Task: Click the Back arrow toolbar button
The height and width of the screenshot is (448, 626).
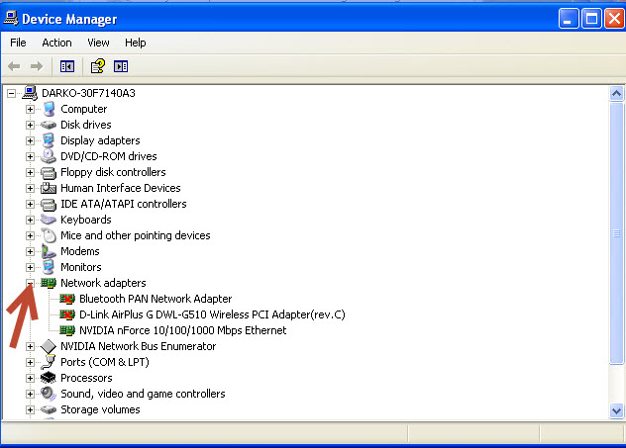Action: [x=14, y=66]
